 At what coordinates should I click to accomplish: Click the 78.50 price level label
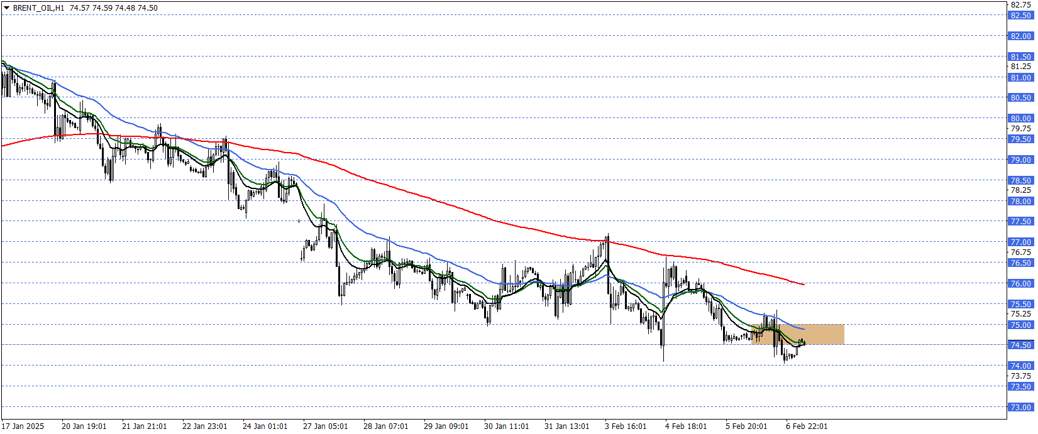[x=1021, y=180]
